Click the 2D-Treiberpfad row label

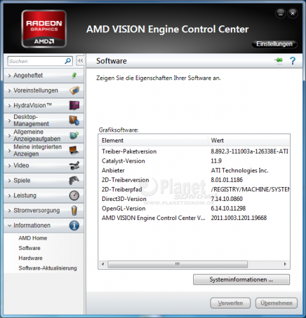122,190
